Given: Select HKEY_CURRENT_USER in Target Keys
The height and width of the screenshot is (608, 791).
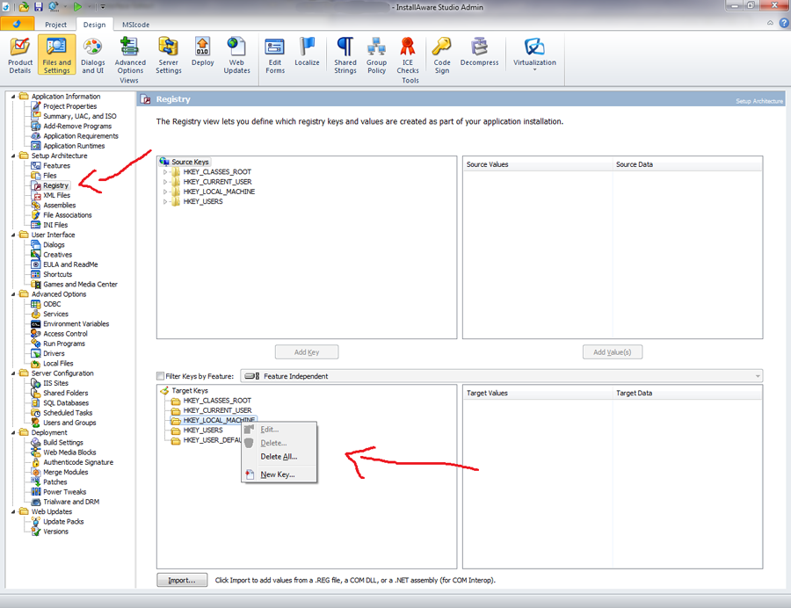Looking at the screenshot, I should point(217,410).
